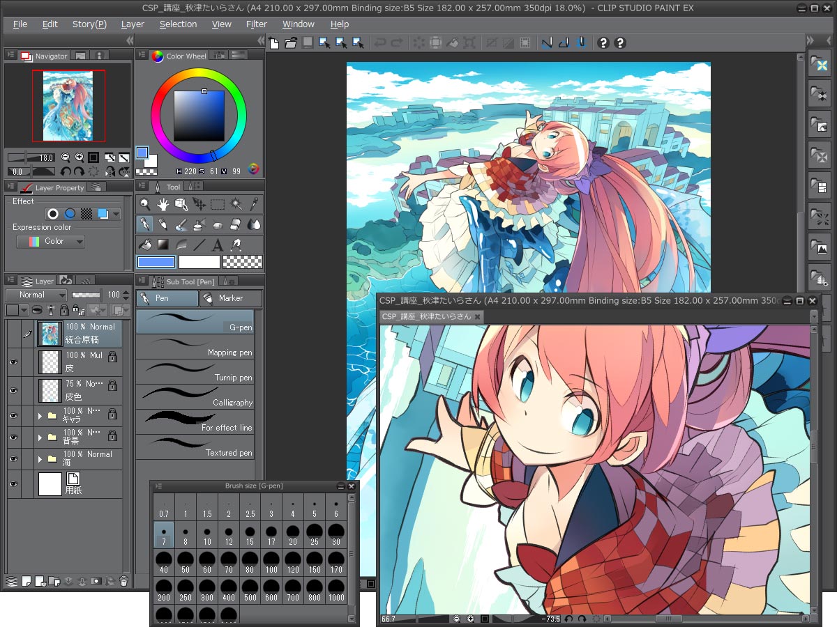Image resolution: width=837 pixels, height=627 pixels.
Task: Click the New document icon in toolbar
Action: [274, 43]
